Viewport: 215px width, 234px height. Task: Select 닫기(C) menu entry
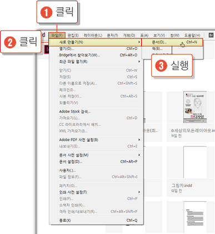coord(96,70)
